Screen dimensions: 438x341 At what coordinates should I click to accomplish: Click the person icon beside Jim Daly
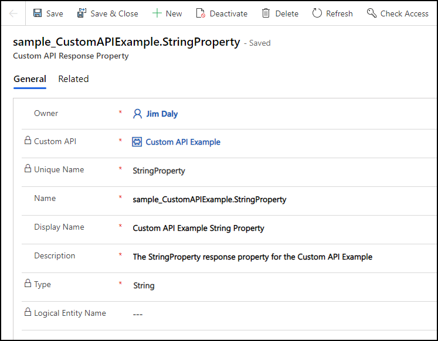(x=138, y=114)
